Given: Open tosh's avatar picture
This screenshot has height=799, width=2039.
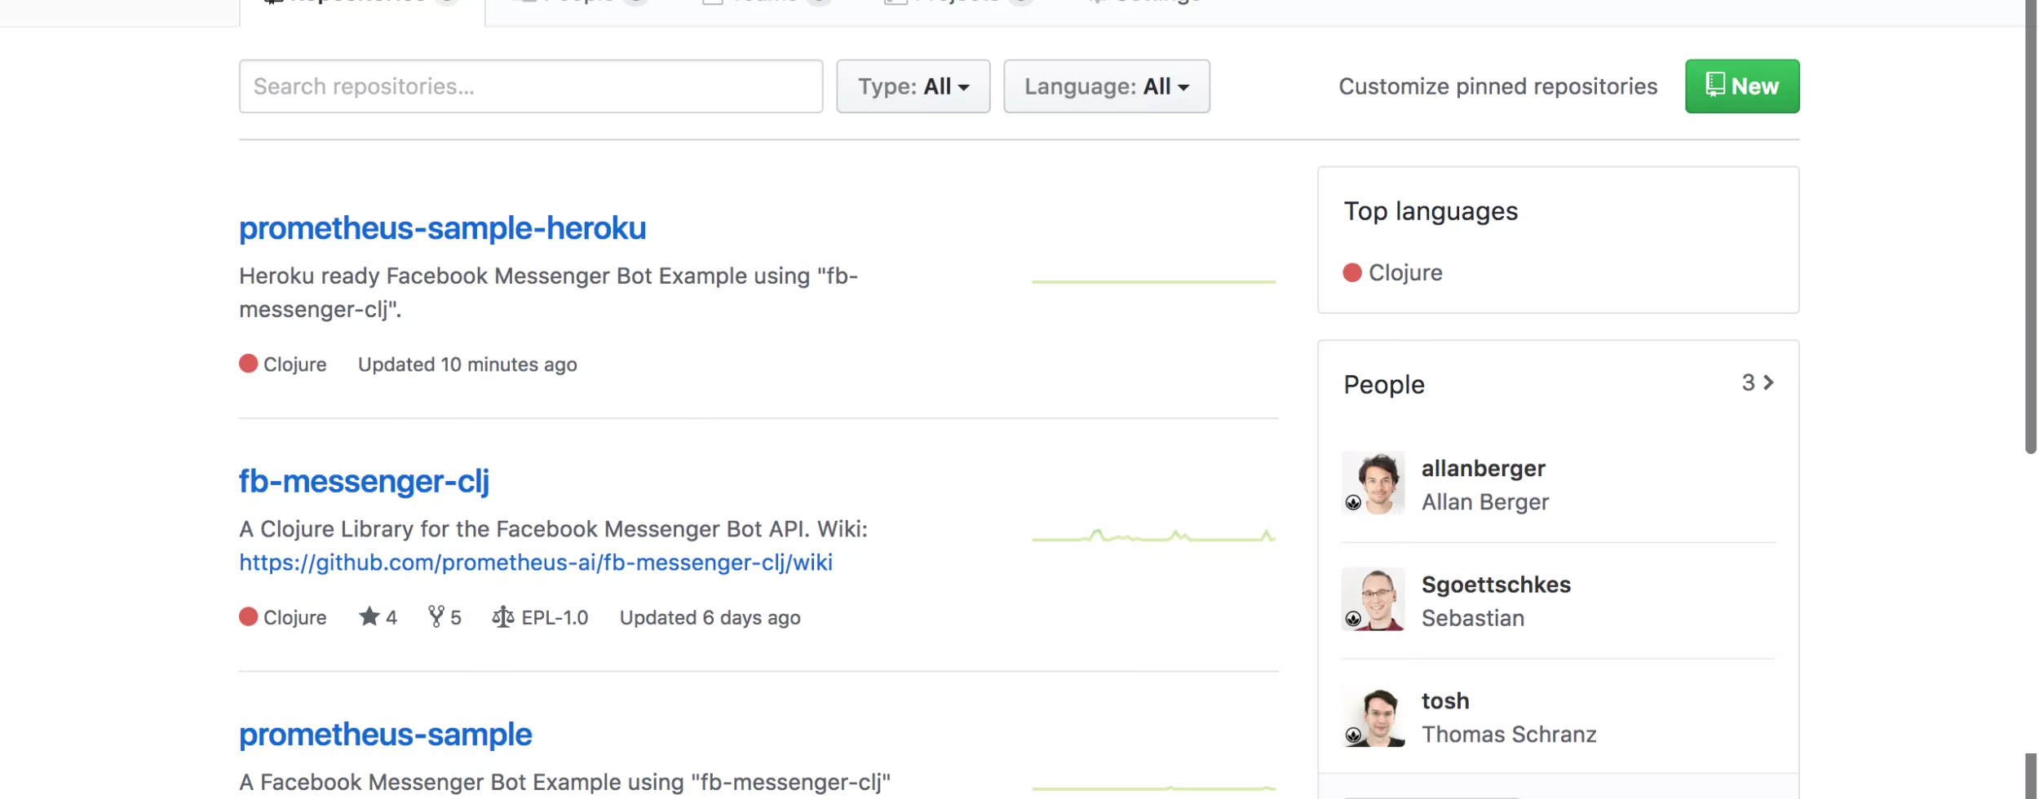Looking at the screenshot, I should tap(1373, 716).
